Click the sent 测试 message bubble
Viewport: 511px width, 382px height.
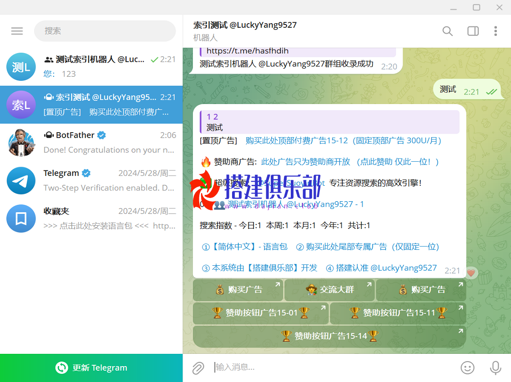click(468, 90)
